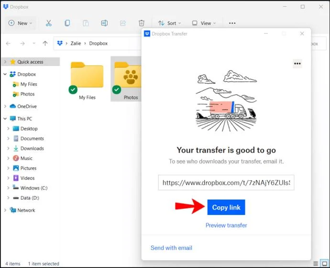
Task: Click the Copy link button
Action: point(226,207)
